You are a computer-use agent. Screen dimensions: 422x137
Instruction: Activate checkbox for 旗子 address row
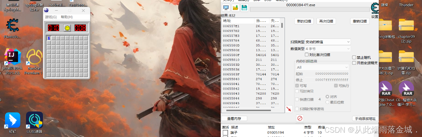click(225, 133)
